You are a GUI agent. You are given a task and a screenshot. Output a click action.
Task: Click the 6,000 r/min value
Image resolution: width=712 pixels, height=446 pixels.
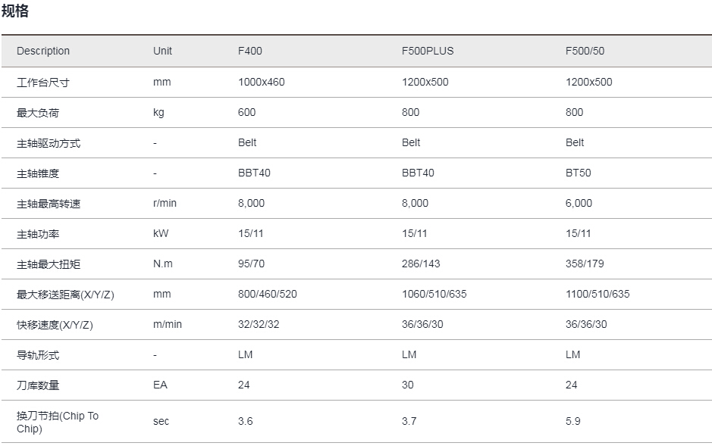pyautogui.click(x=579, y=204)
